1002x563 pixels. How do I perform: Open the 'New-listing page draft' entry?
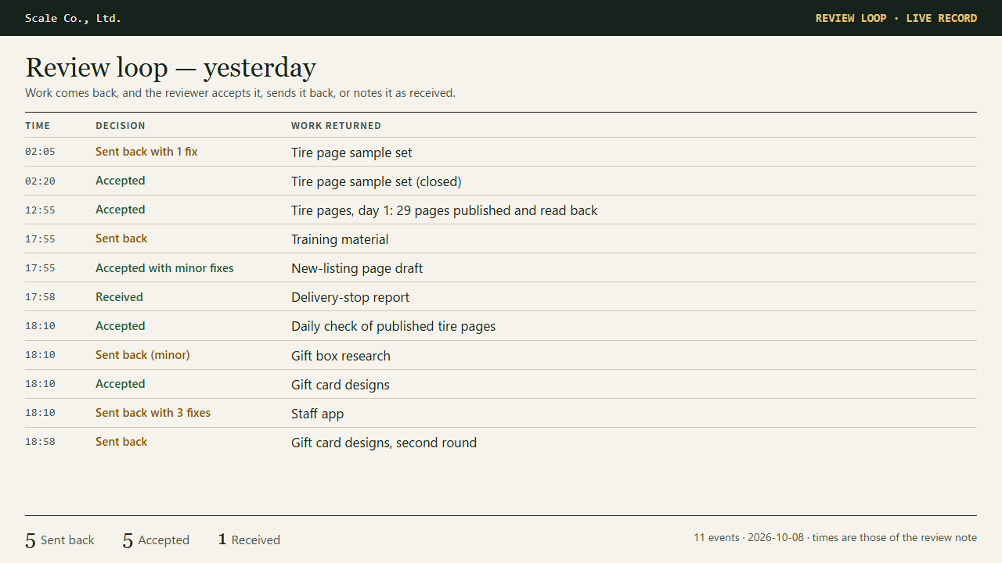[357, 268]
